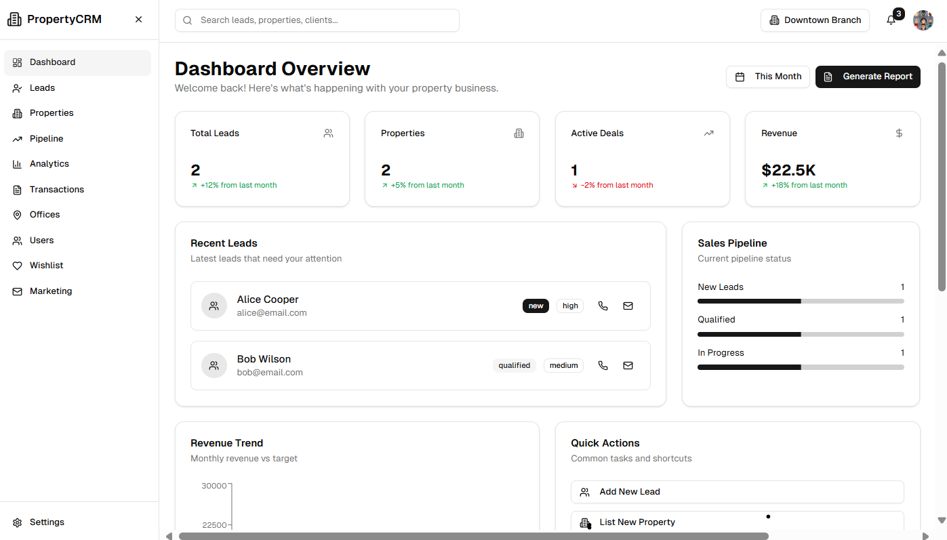Image resolution: width=947 pixels, height=540 pixels.
Task: Call Bob Wilson using phone icon
Action: (603, 365)
